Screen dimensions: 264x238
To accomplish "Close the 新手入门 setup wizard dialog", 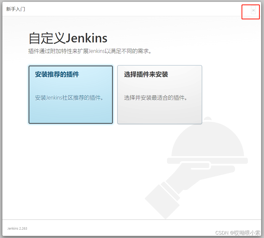I will click(x=253, y=10).
